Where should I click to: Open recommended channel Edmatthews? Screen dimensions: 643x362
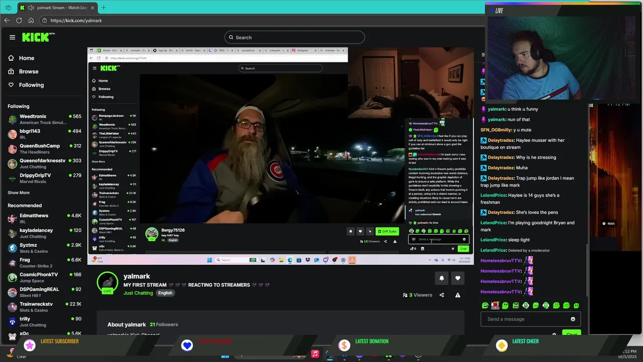[44, 218]
